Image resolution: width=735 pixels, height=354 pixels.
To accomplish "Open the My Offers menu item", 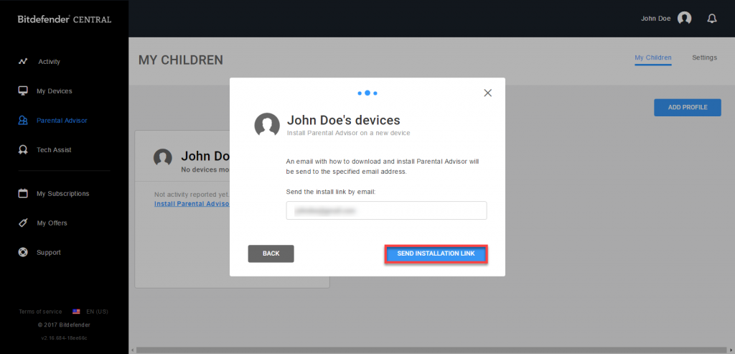I will pyautogui.click(x=52, y=223).
